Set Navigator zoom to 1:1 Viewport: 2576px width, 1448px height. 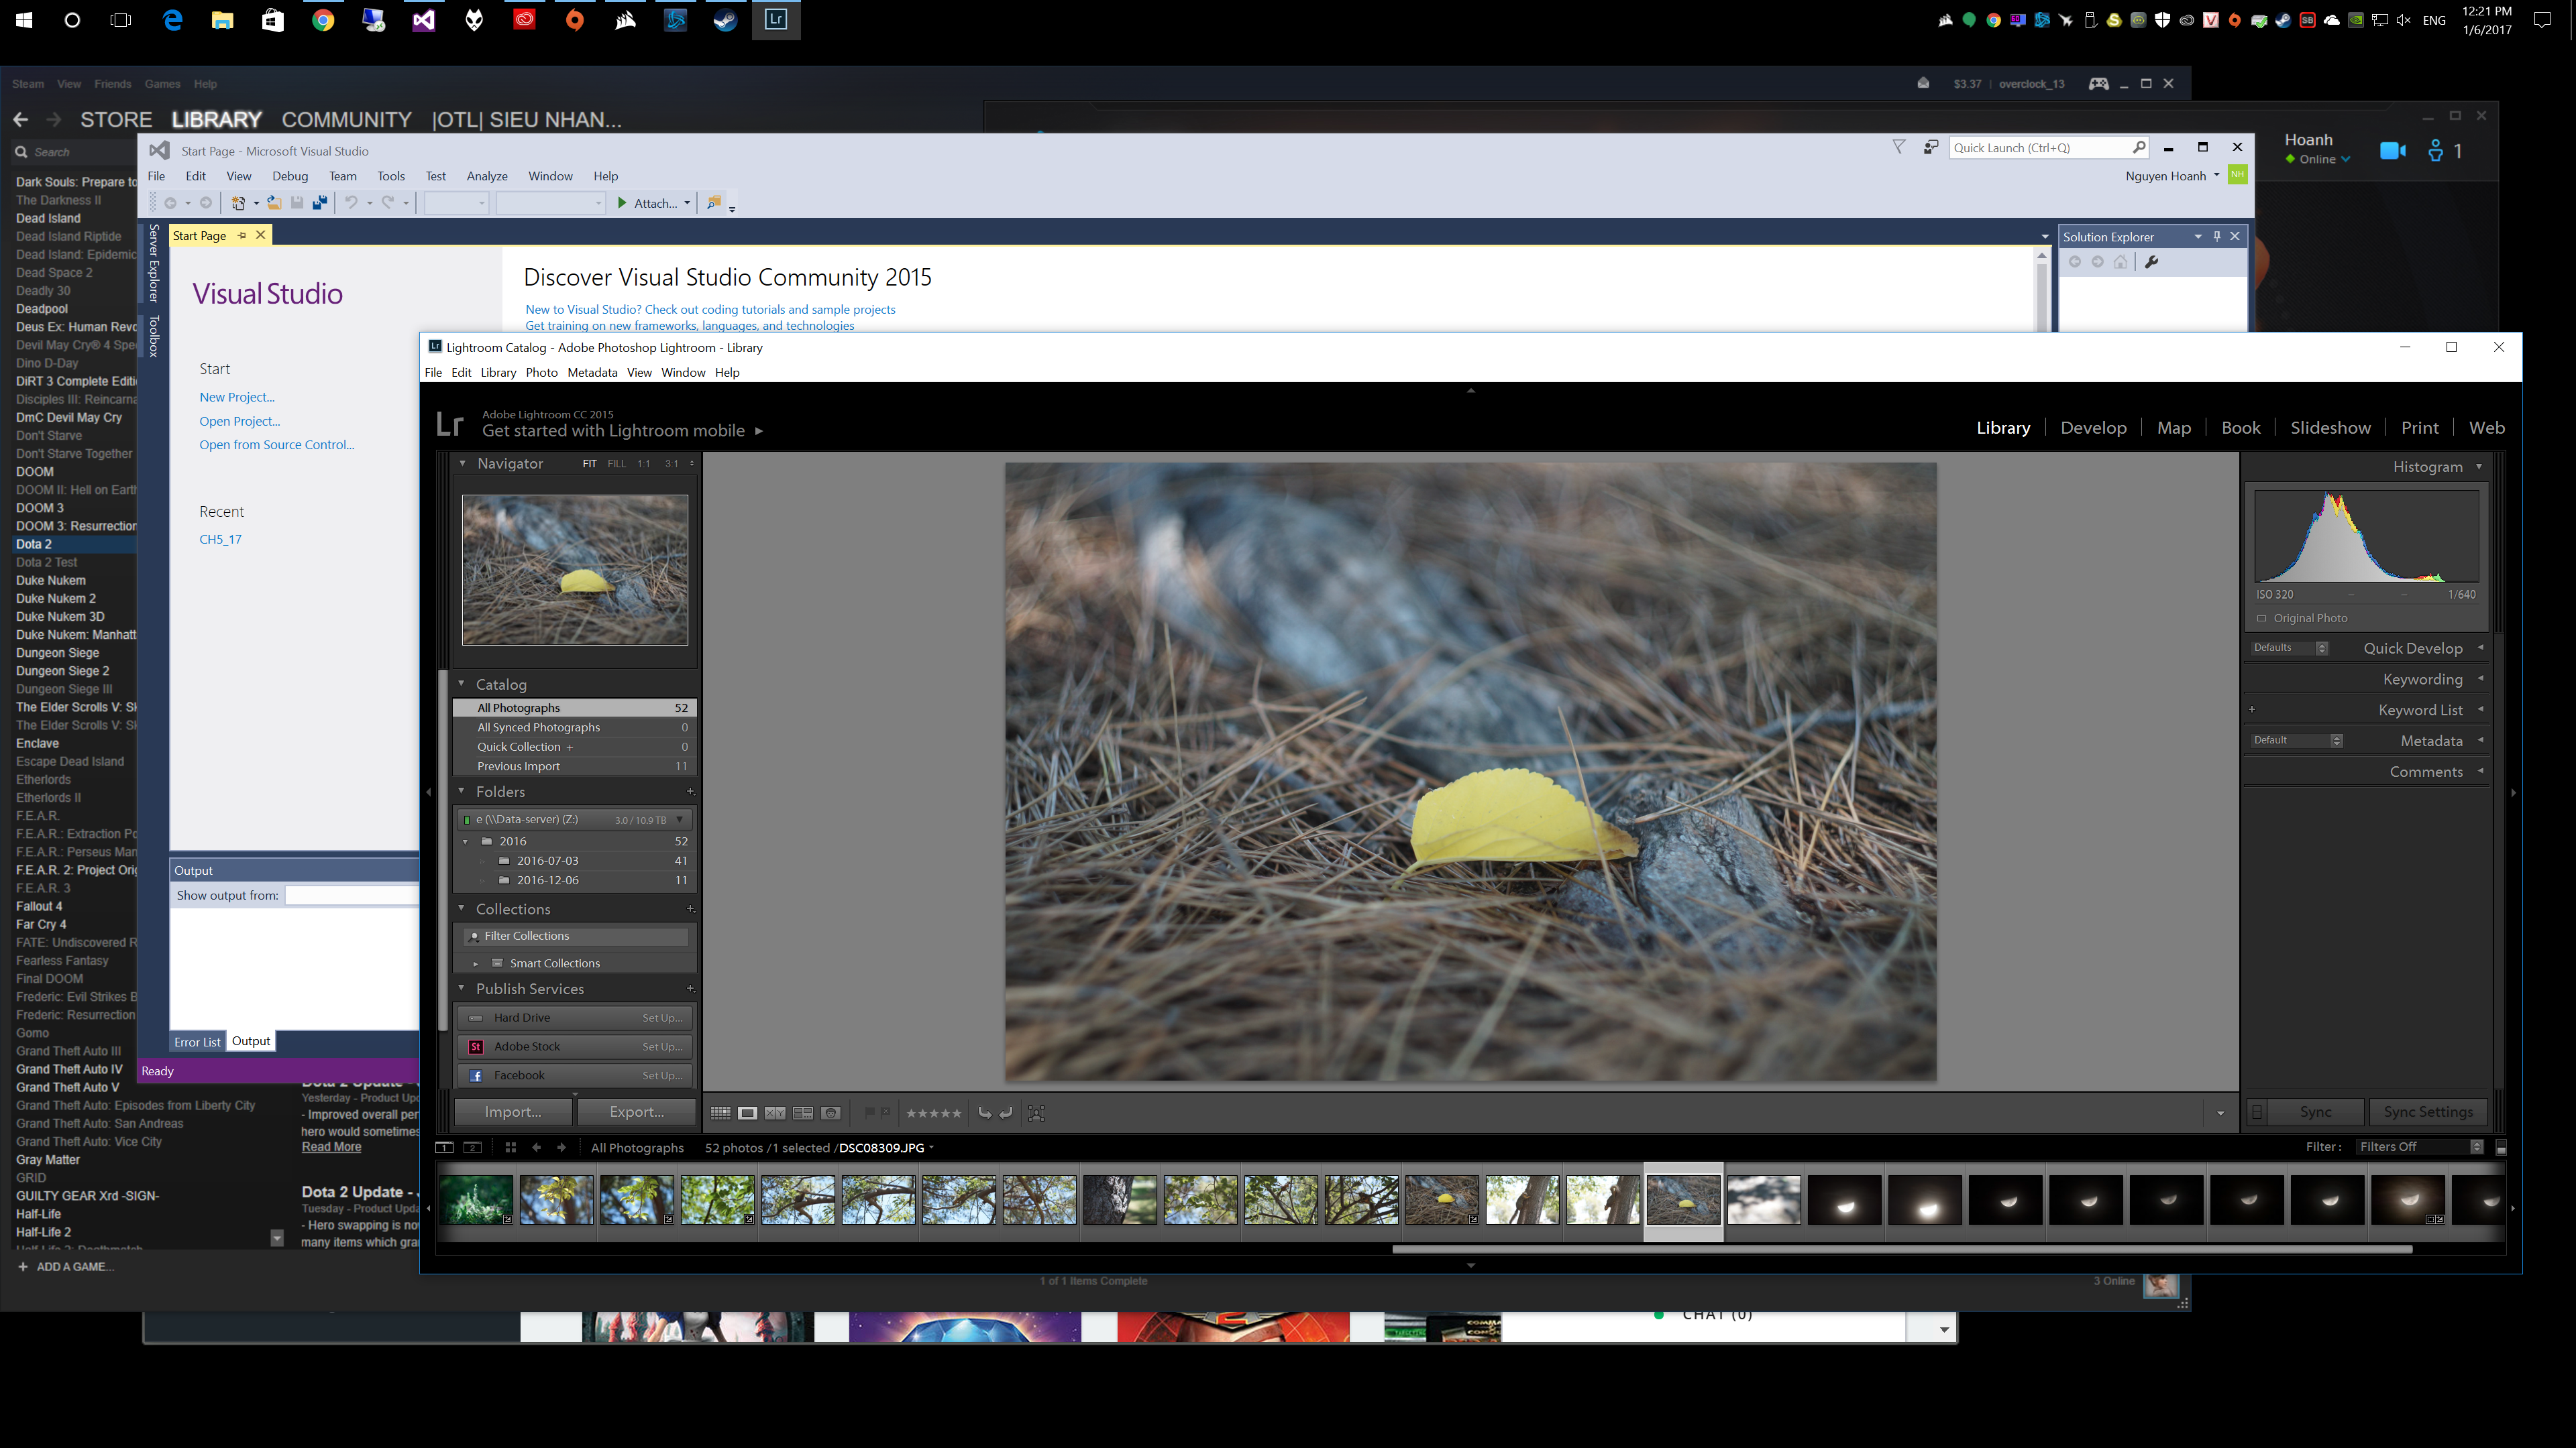point(644,464)
